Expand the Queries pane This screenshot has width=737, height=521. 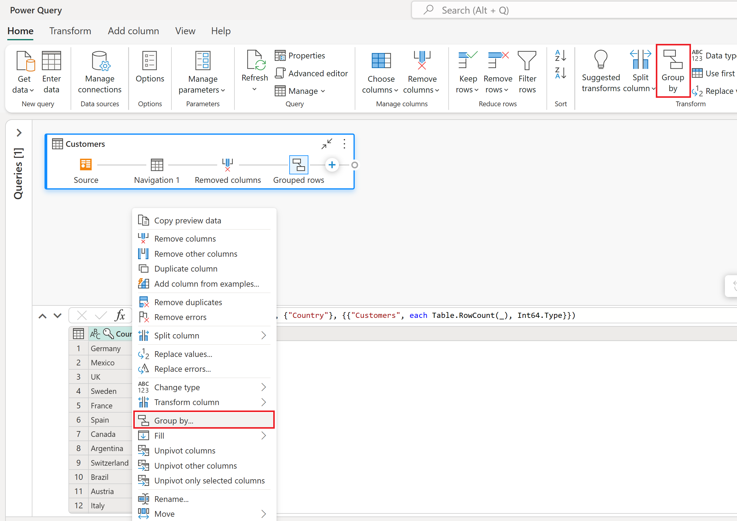[x=19, y=133]
